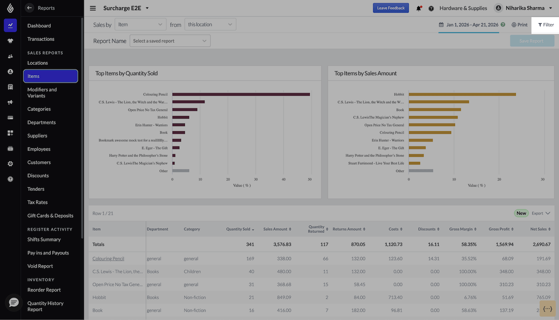The image size is (559, 320).
Task: Sort by Gross Margin column
Action: (463, 229)
